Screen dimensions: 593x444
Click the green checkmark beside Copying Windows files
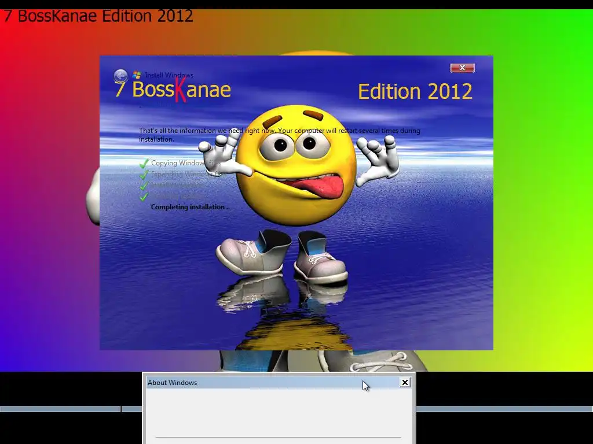pos(144,164)
